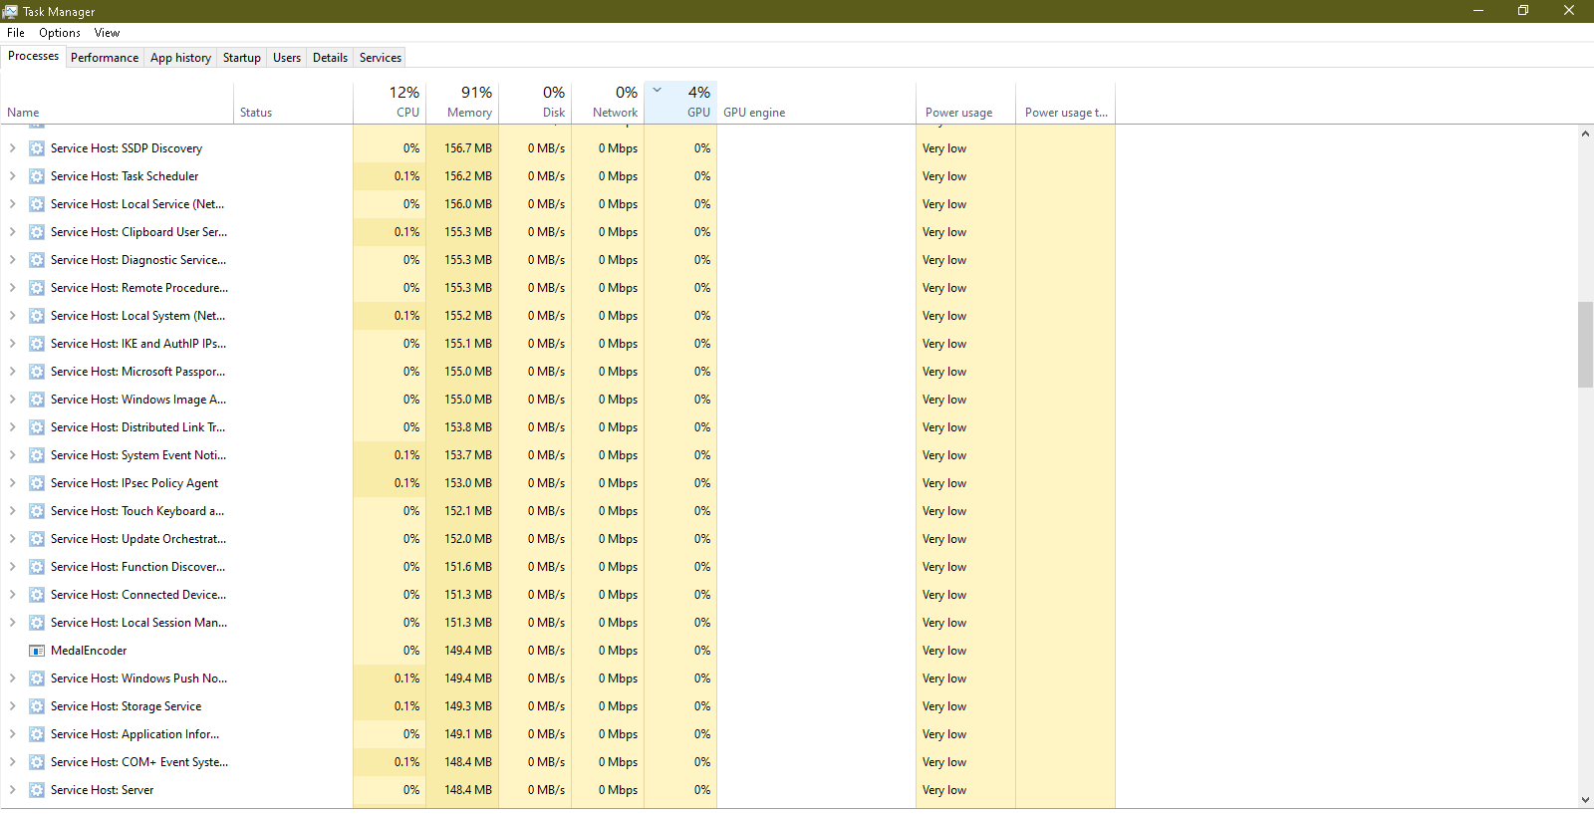1594x814 pixels.
Task: Click the Service Host: Server gear icon
Action: point(37,790)
